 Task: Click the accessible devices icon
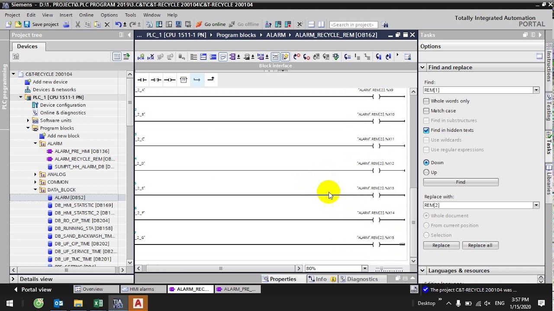click(268, 24)
